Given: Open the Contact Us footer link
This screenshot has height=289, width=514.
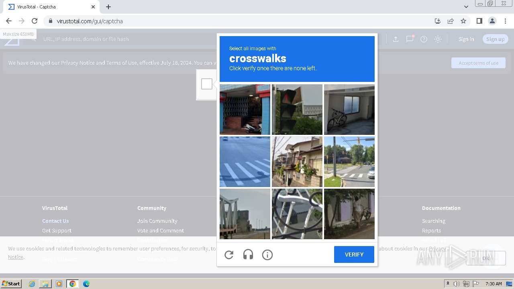Looking at the screenshot, I should point(55,221).
